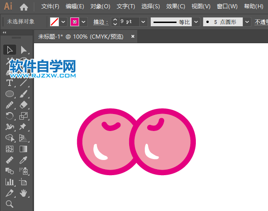Viewport: 268px width, 211px height.
Task: Expand the brush definition dropdown arrow
Action: coord(247,22)
